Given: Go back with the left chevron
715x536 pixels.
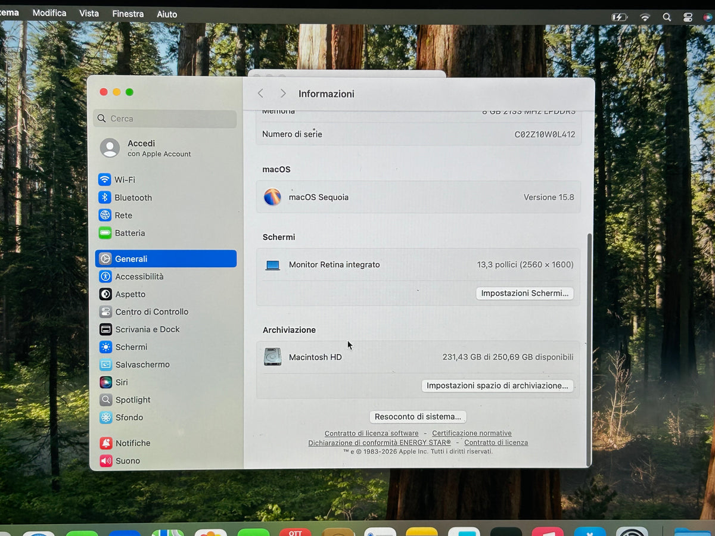Looking at the screenshot, I should click(x=260, y=94).
